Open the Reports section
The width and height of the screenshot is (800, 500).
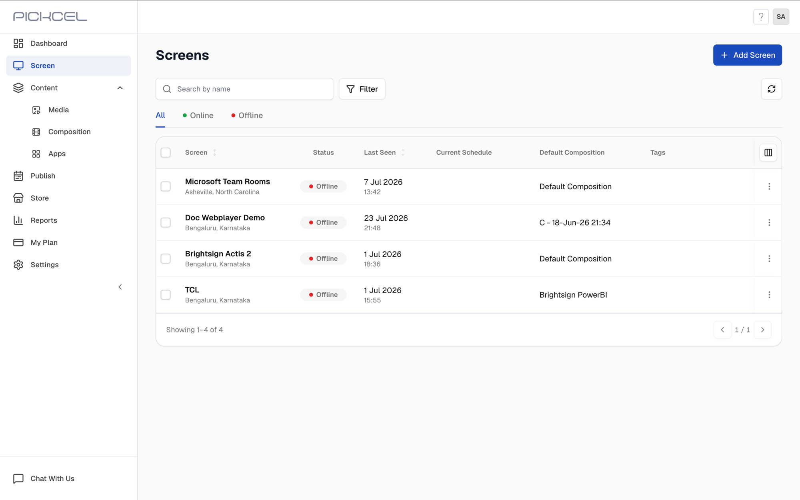68,220
